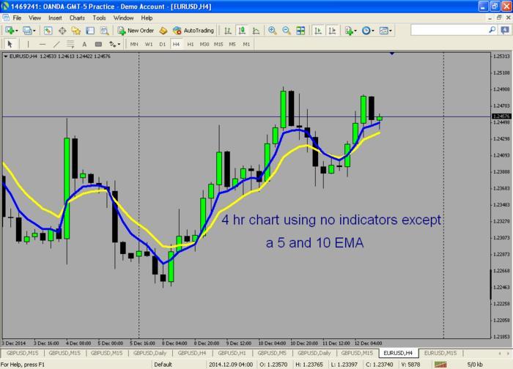Expand the Indicators dropdown arrow
Viewport: 513px width, 369px height.
click(x=355, y=31)
